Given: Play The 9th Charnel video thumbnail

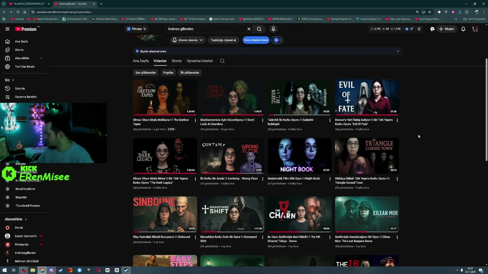Looking at the screenshot, I should [x=299, y=214].
